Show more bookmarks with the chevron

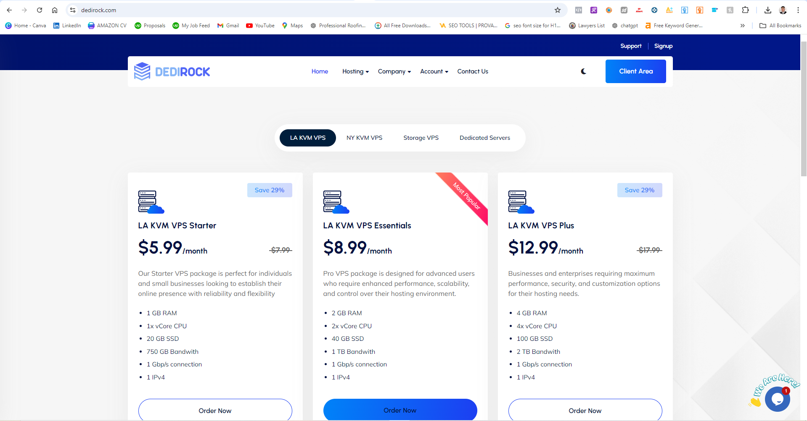pos(743,26)
